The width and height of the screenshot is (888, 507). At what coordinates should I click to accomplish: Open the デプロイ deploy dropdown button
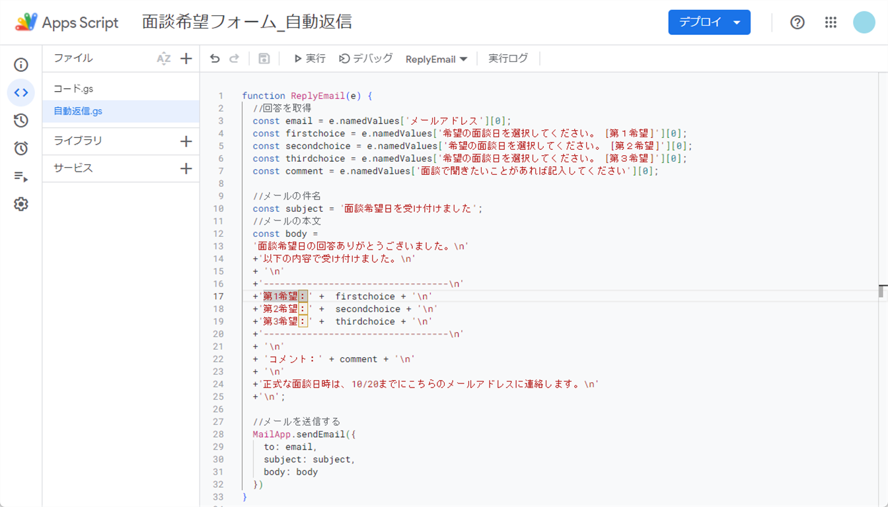pyautogui.click(x=709, y=22)
